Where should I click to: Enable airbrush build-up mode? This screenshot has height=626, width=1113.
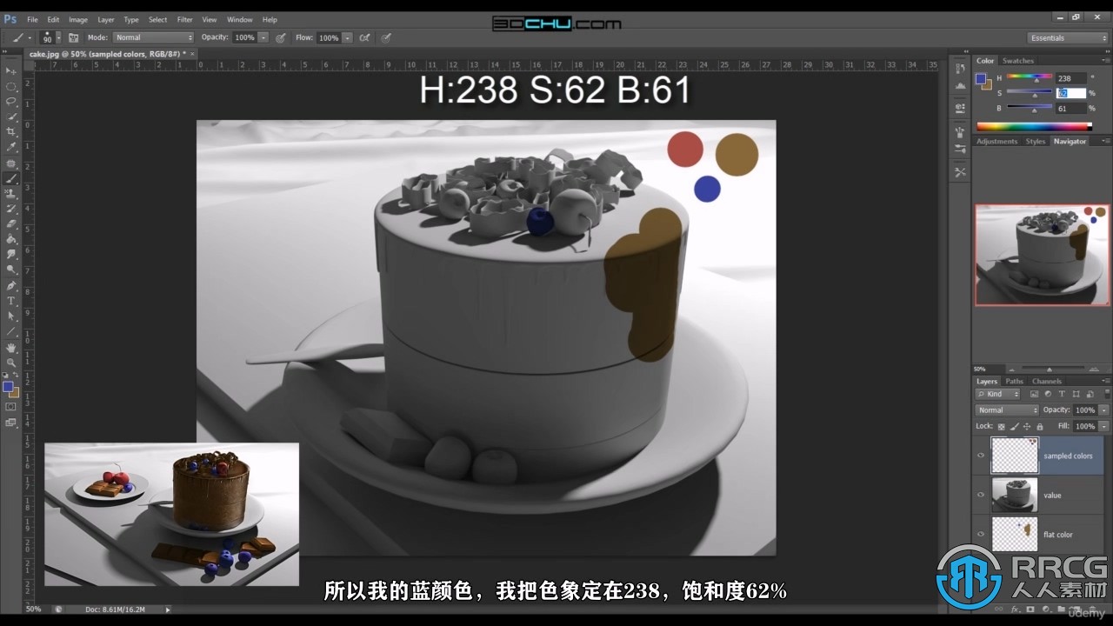click(x=364, y=37)
